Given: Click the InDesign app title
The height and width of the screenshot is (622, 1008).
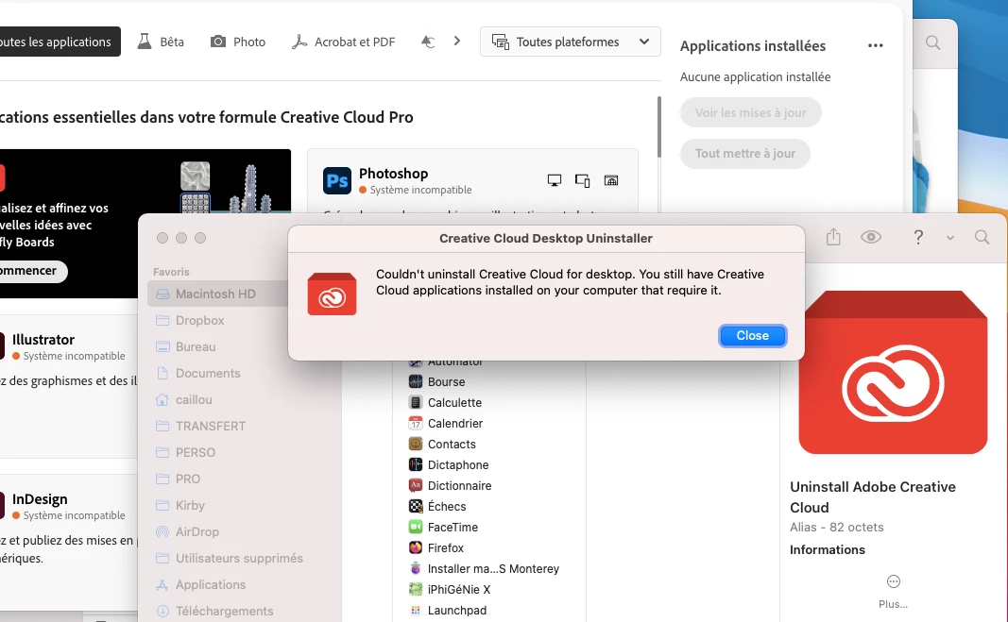Looking at the screenshot, I should [x=40, y=499].
